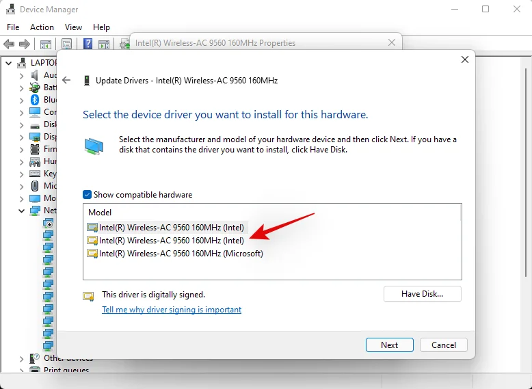
Task: Select second Intel(R) Wireless-AC 9560 (Intel) driver
Action: tap(165, 241)
